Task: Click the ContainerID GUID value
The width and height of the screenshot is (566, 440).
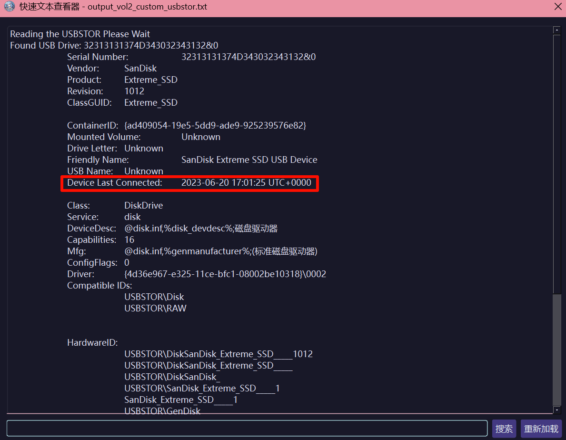Action: [215, 126]
